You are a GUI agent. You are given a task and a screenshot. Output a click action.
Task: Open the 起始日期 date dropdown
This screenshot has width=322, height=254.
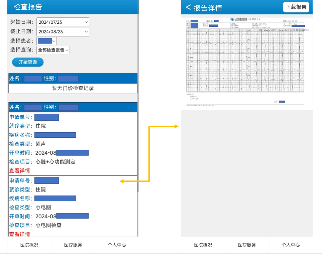pos(63,22)
